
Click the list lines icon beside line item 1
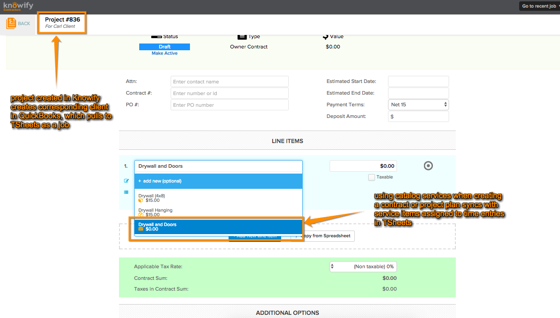(x=127, y=192)
